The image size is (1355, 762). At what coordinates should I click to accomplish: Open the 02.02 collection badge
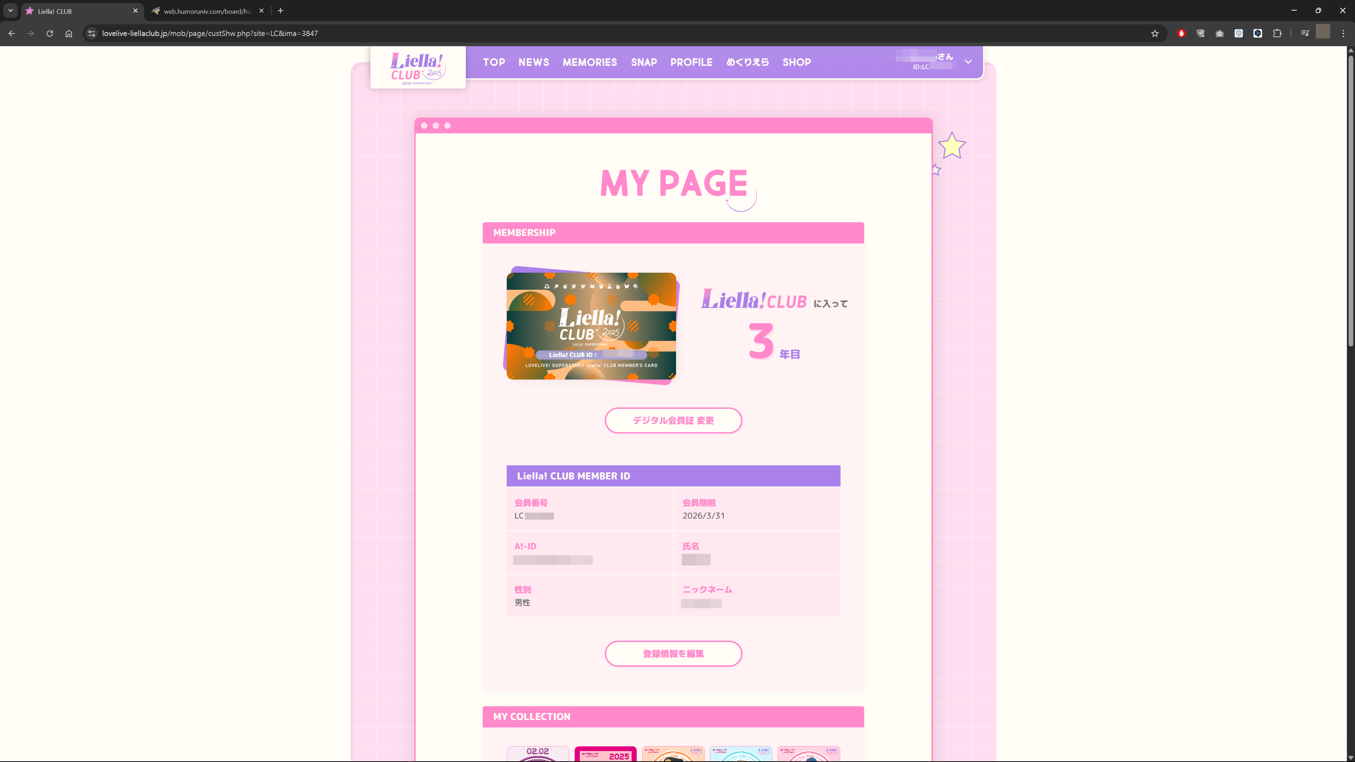[x=537, y=754]
